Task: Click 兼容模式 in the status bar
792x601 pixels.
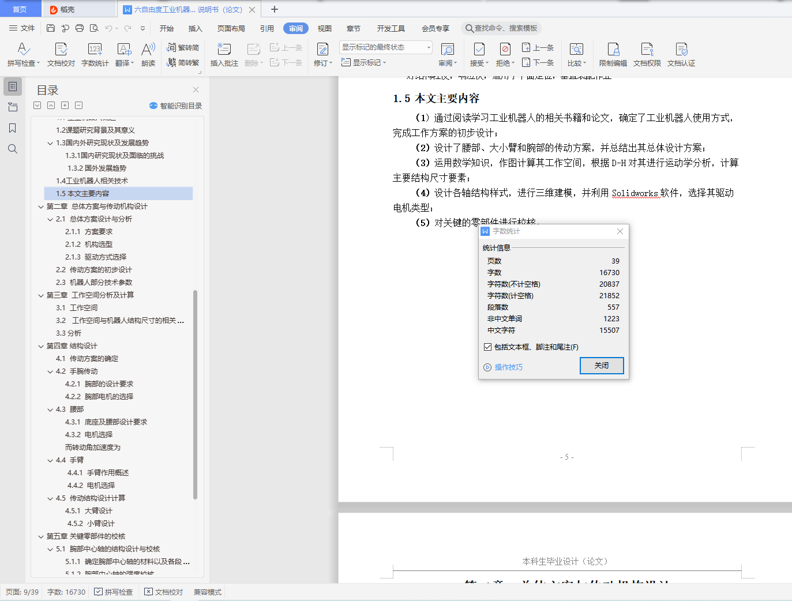Action: click(208, 592)
